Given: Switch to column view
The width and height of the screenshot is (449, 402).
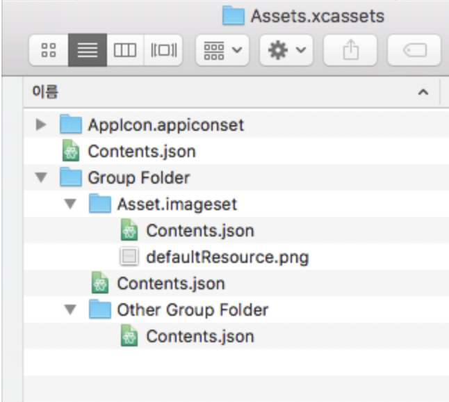Looking at the screenshot, I should click(125, 50).
